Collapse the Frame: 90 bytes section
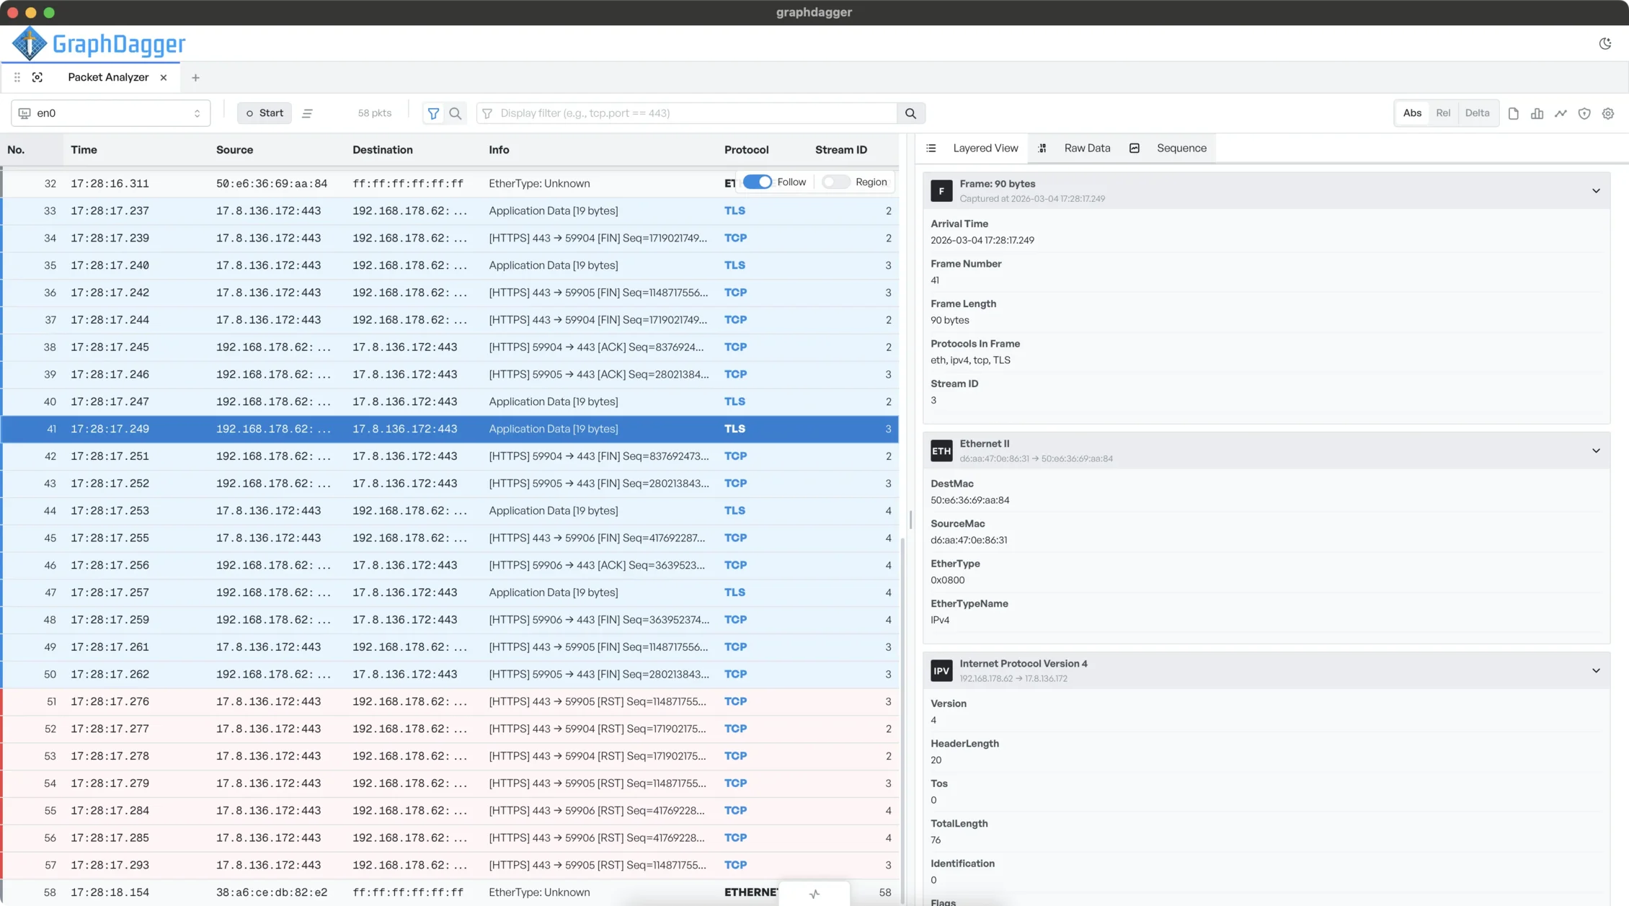The image size is (1629, 906). point(1596,191)
